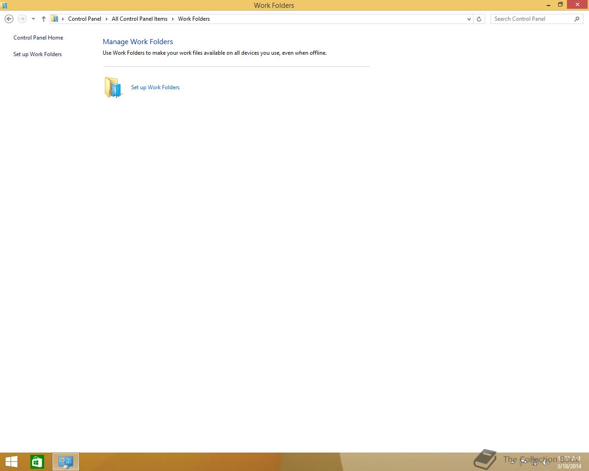Image resolution: width=589 pixels, height=471 pixels.
Task: Close the Work Folders window
Action: click(577, 5)
